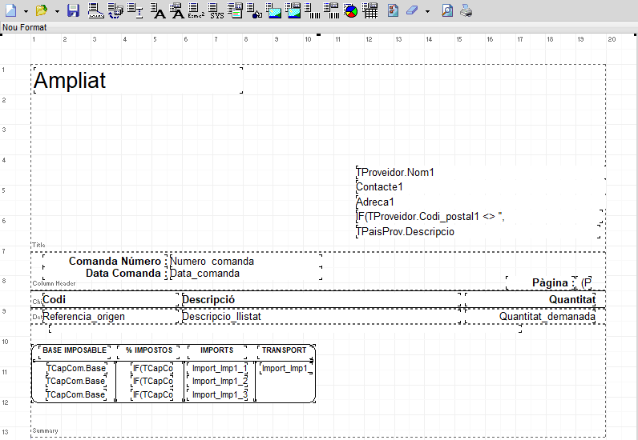
Task: Create a new report format
Action: click(x=11, y=10)
